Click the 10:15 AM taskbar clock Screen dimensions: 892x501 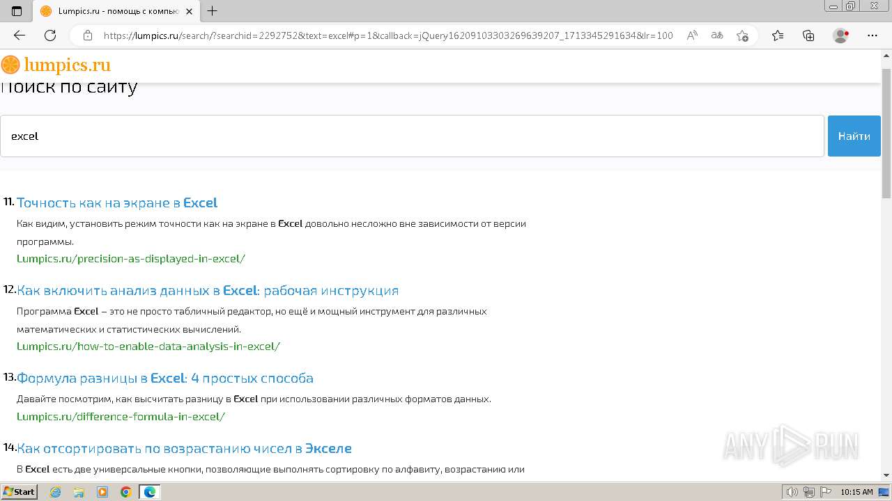856,492
